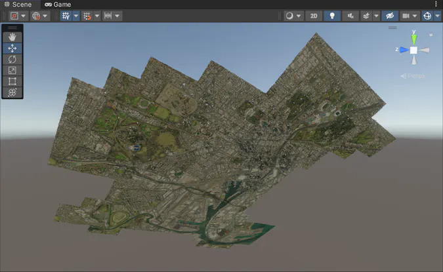Open the scene camera settings dropdown
The width and height of the screenshot is (443, 272).
click(415, 16)
